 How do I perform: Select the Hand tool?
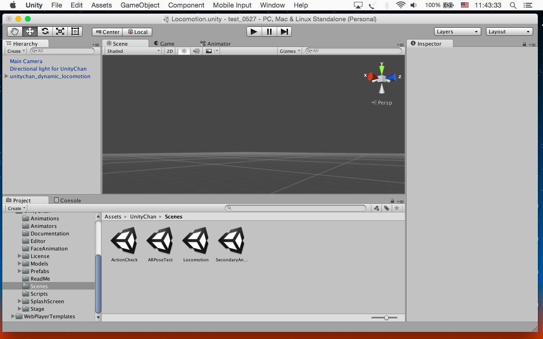tap(15, 32)
